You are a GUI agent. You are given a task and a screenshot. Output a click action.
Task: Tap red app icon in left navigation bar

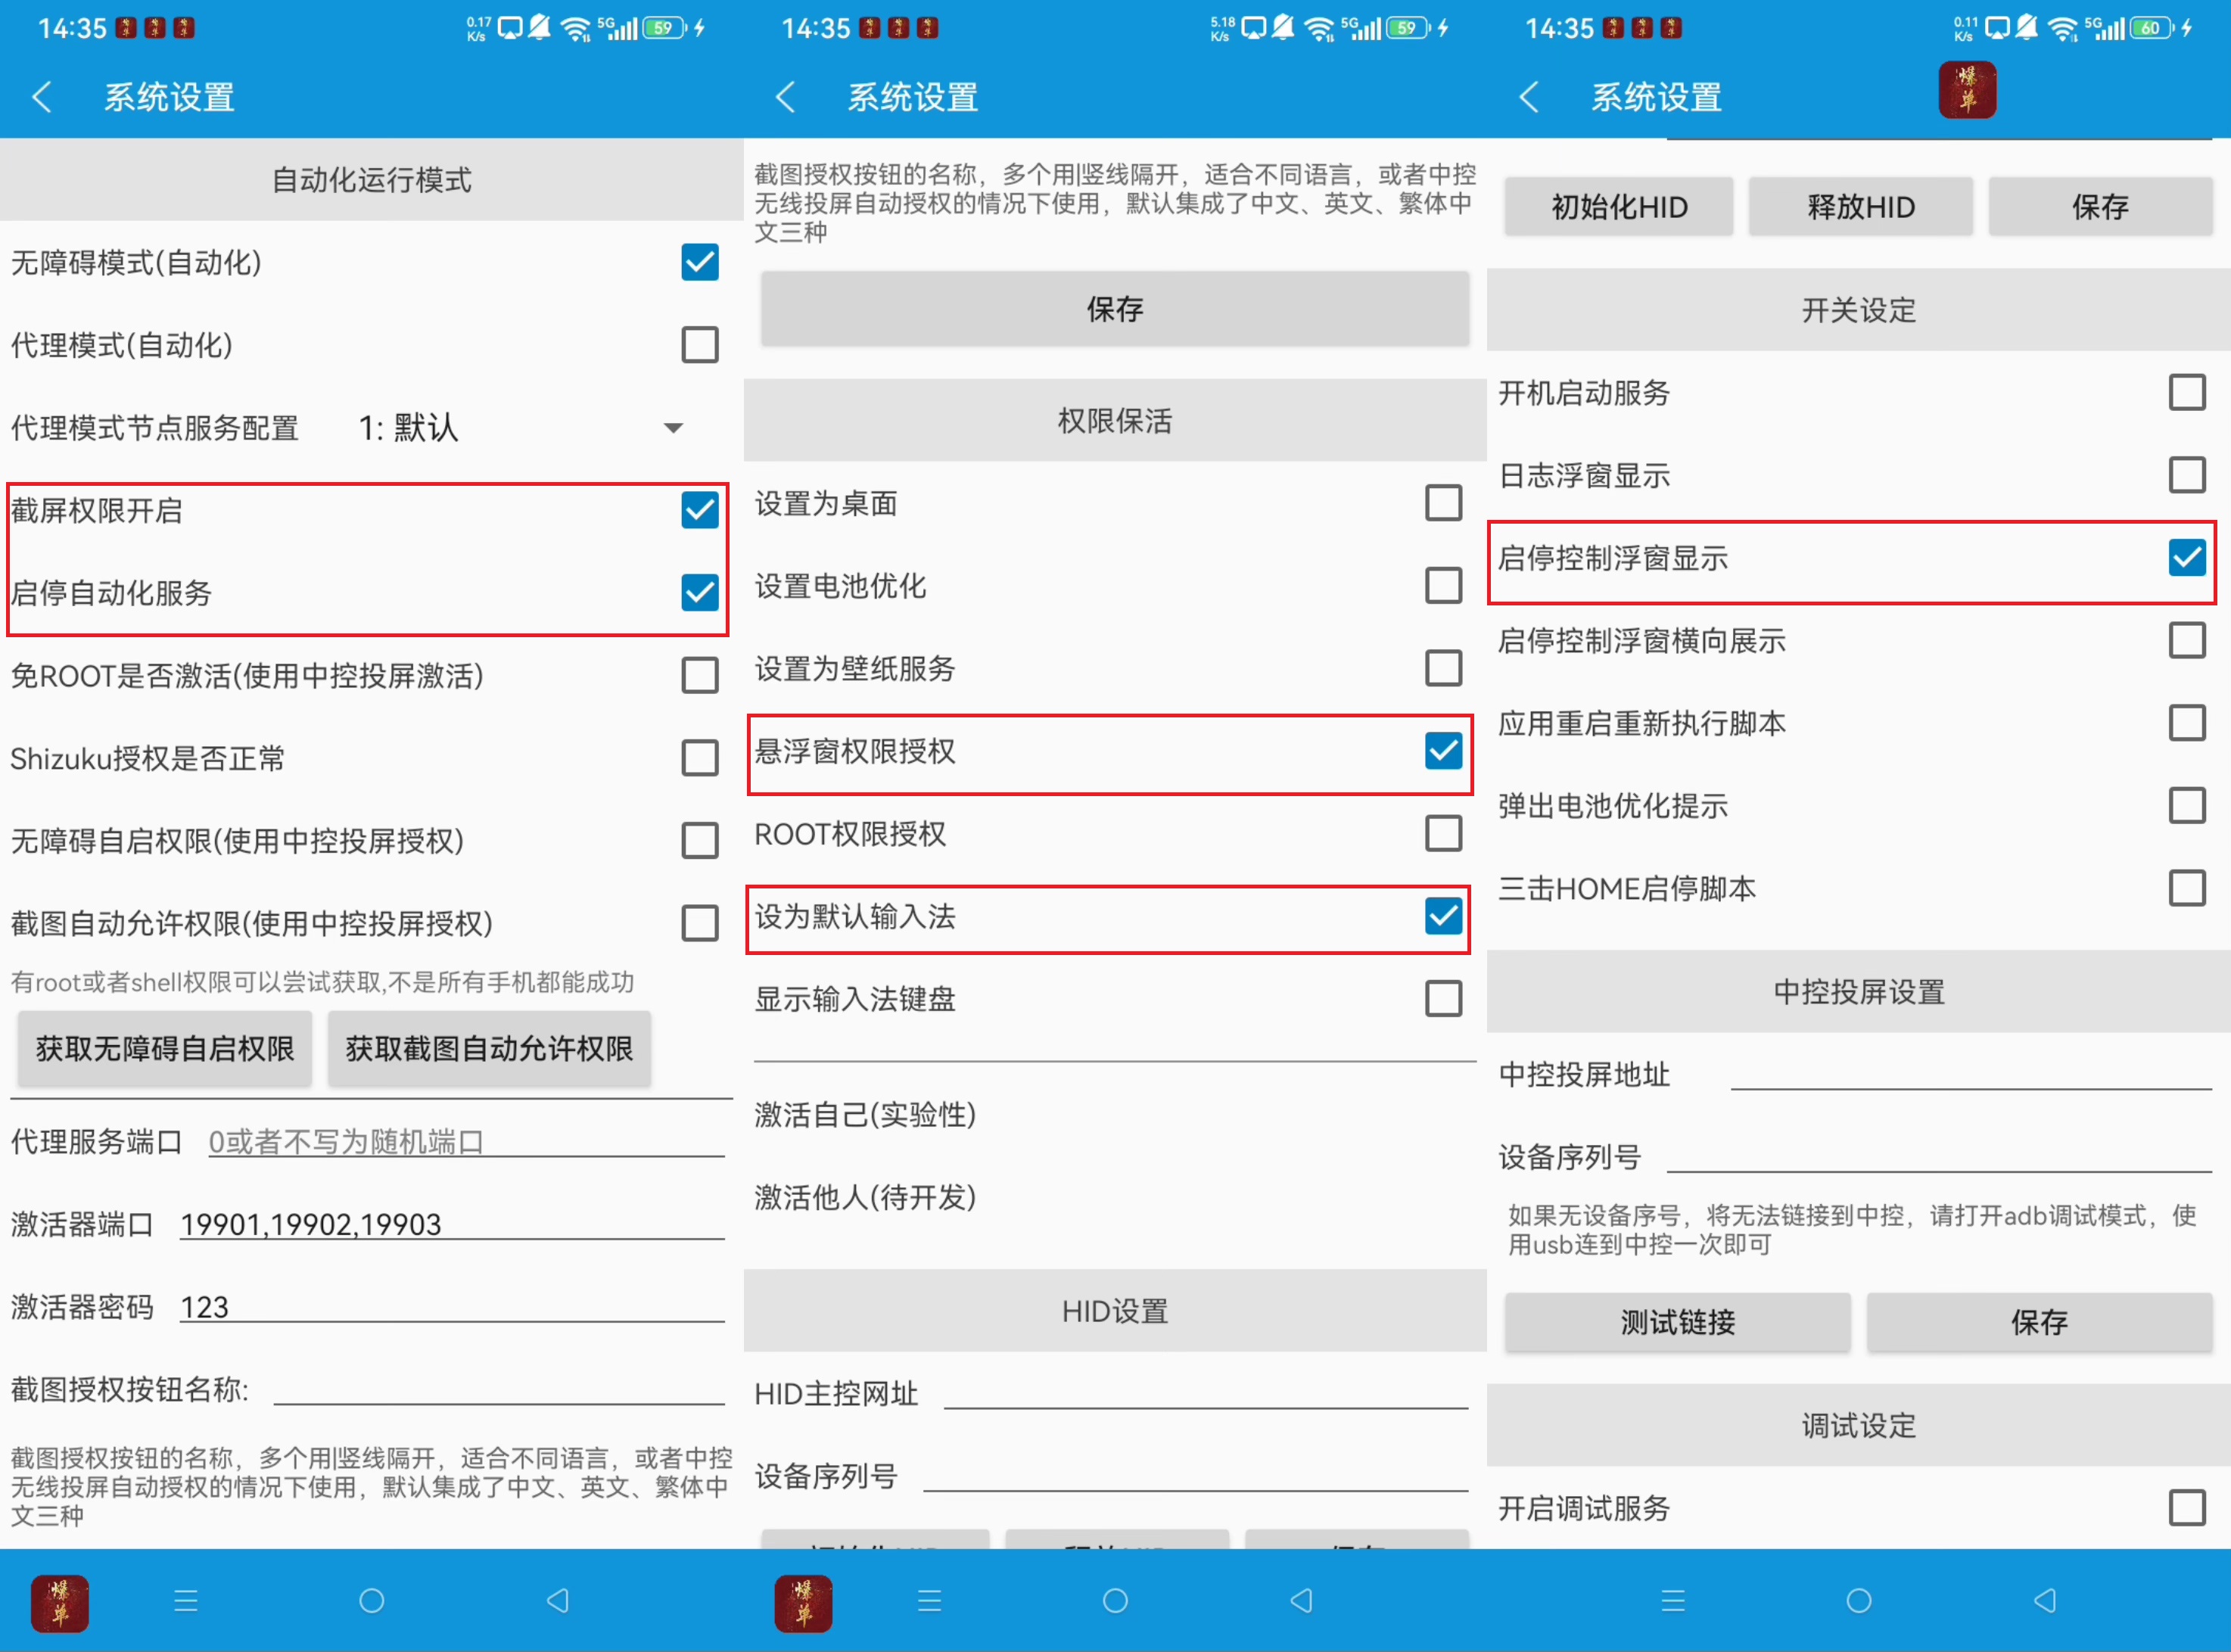[x=60, y=1602]
